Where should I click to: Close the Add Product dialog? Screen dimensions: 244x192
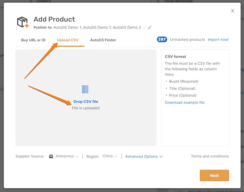(233, 11)
